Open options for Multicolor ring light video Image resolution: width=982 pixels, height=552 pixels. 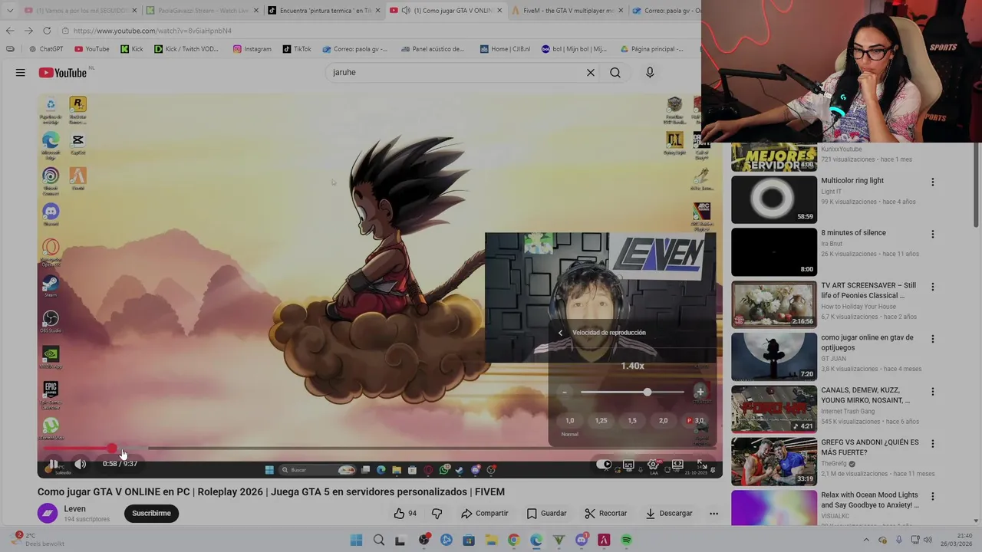pos(933,182)
